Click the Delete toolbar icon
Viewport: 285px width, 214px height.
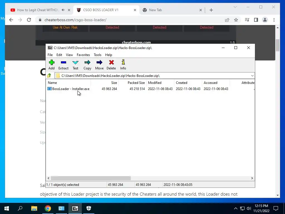click(111, 65)
